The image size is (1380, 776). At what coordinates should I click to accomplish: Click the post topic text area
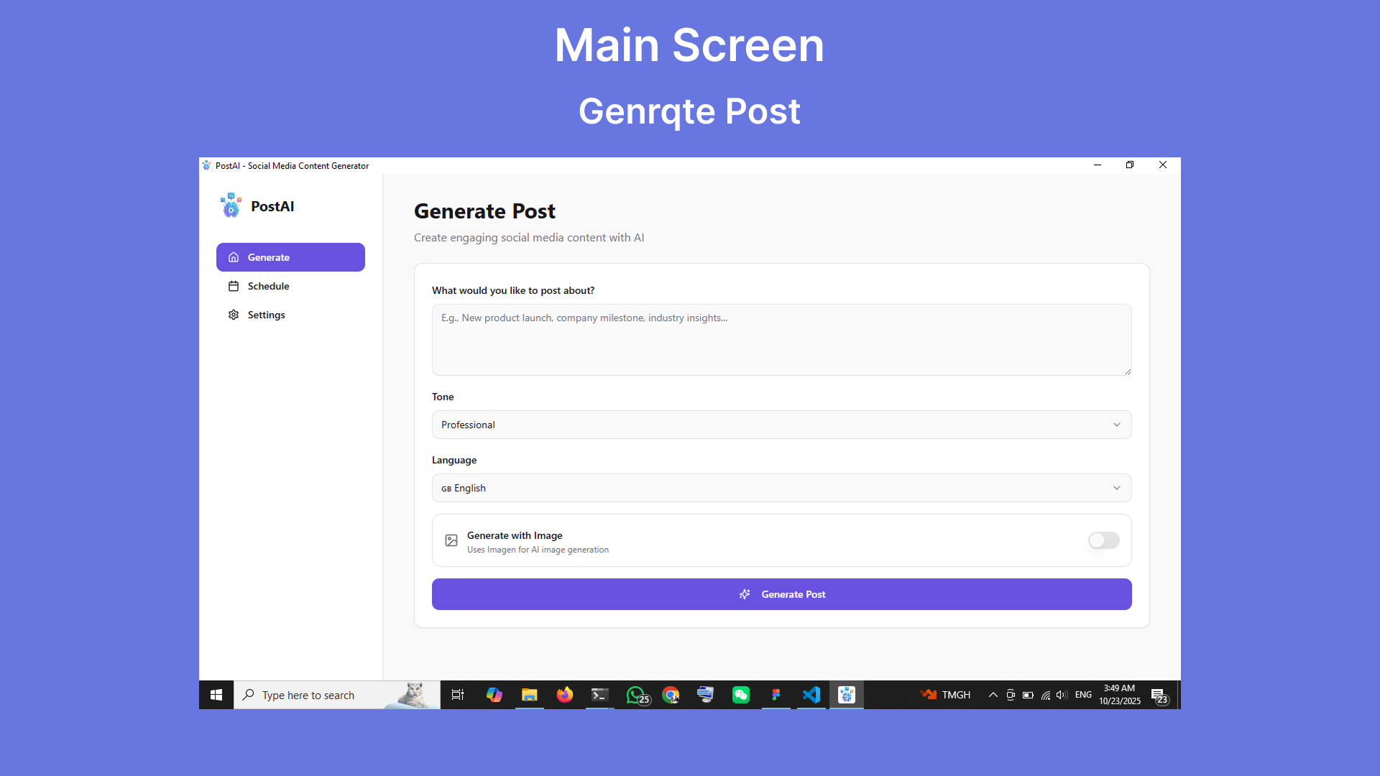pos(781,340)
